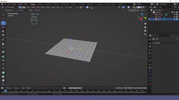
Task: Open Global transform orientation dropdown
Action: 70,7
